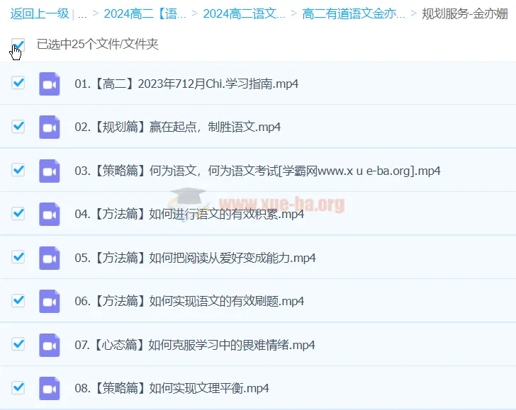
Task: Click video icon for 05 阅读从爱好变成能力 file
Action: [49, 258]
